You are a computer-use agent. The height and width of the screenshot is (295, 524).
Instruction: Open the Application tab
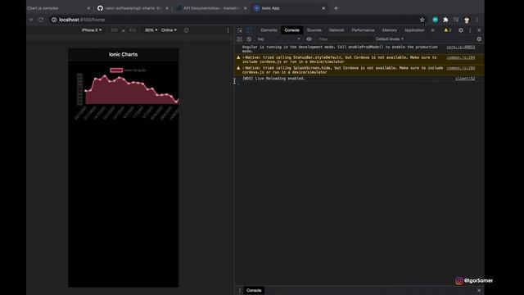(x=414, y=30)
